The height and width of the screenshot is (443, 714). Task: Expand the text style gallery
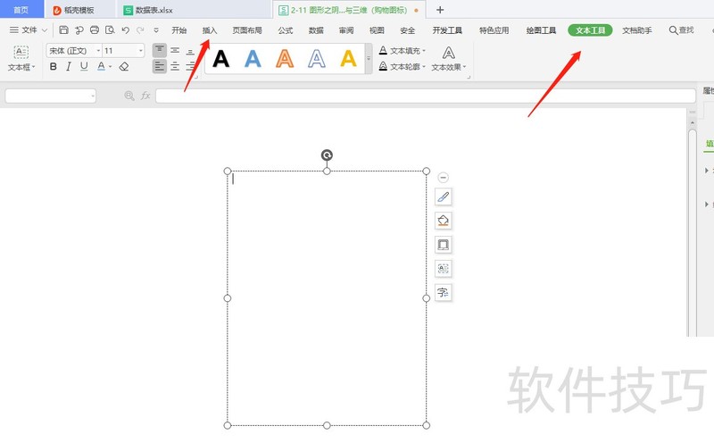point(369,58)
